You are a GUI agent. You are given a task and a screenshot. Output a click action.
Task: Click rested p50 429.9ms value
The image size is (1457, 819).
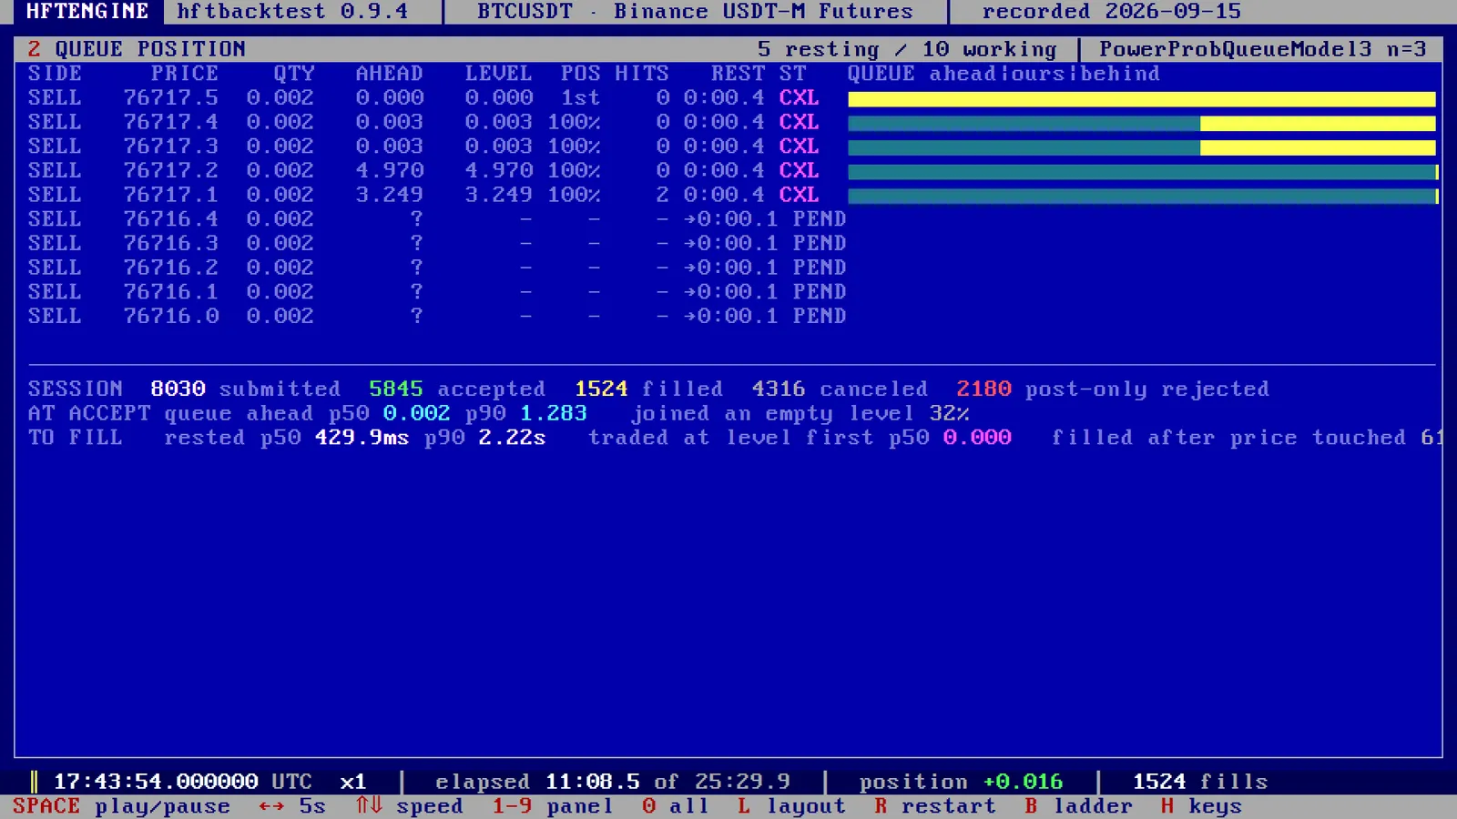coord(362,438)
